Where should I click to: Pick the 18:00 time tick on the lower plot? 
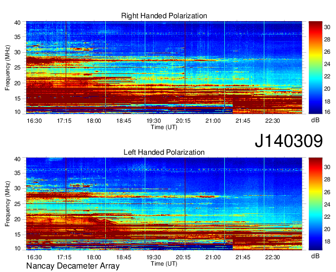tap(94, 257)
